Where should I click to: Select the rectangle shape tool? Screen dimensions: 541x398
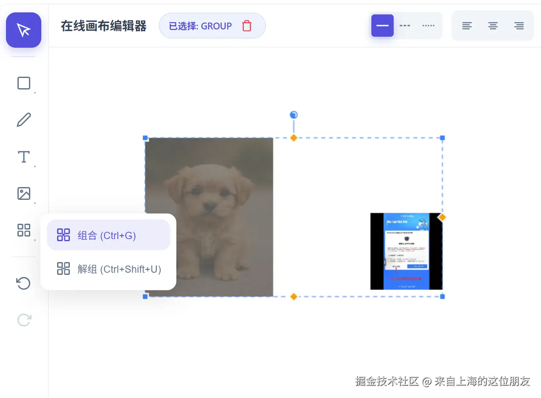[x=24, y=83]
